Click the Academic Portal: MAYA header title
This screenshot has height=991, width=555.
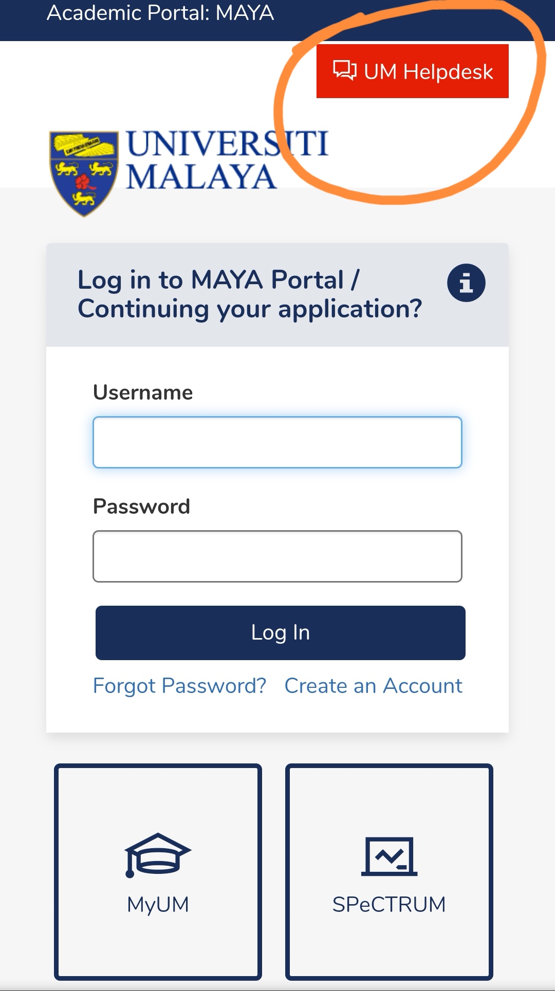(160, 13)
